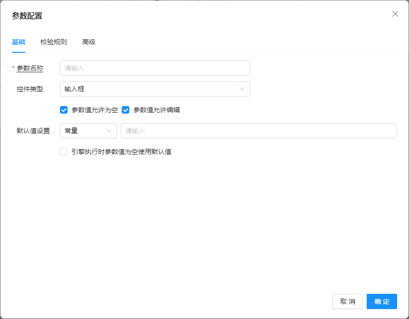Confirm with the 确定 button

click(x=381, y=301)
